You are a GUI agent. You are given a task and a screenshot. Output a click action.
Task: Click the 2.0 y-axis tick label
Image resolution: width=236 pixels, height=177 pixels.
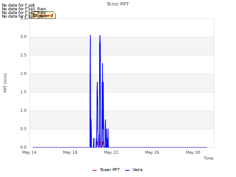(x=23, y=74)
